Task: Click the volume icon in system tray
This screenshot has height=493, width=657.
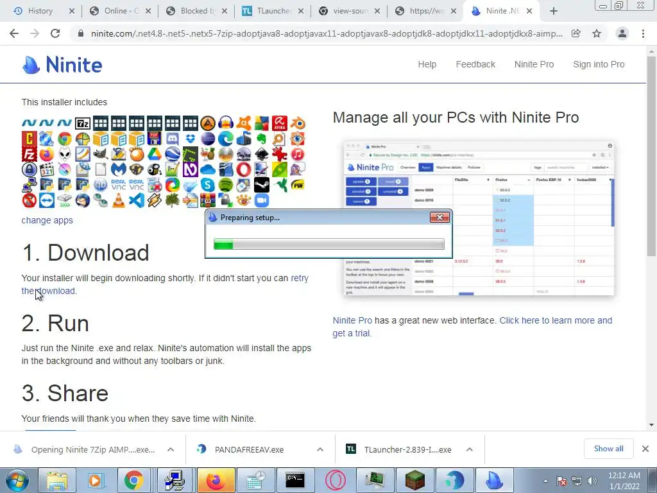Action: [592, 481]
